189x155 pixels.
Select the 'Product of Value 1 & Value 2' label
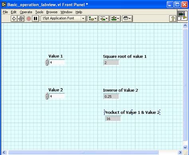click(132, 112)
